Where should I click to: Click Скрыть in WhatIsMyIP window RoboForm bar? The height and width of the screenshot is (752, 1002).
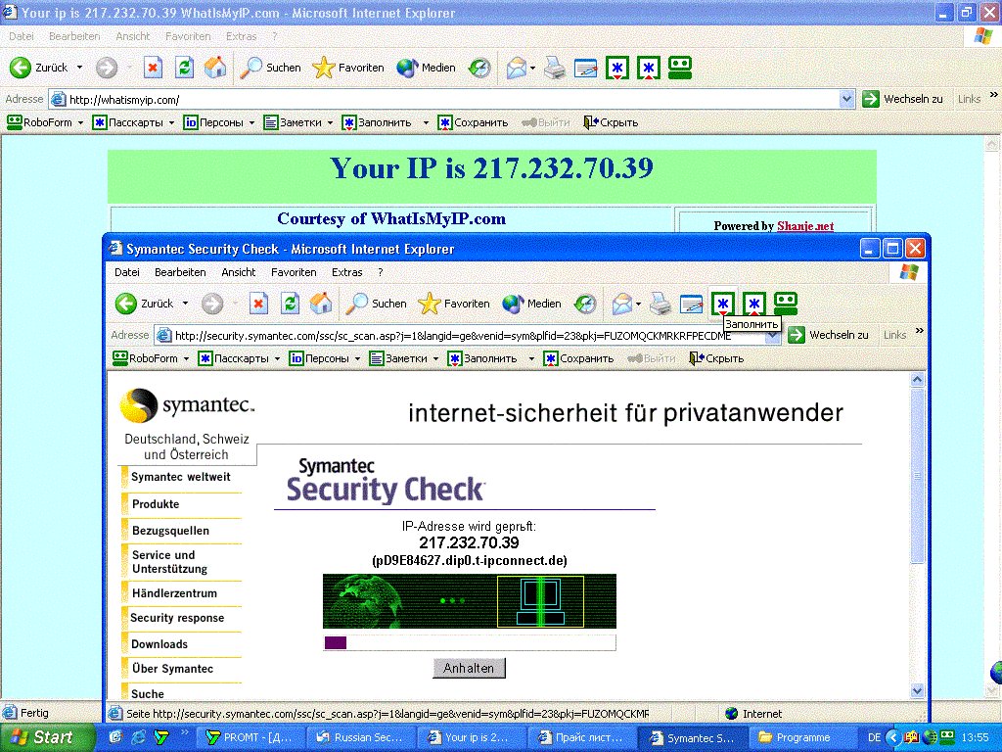(611, 122)
